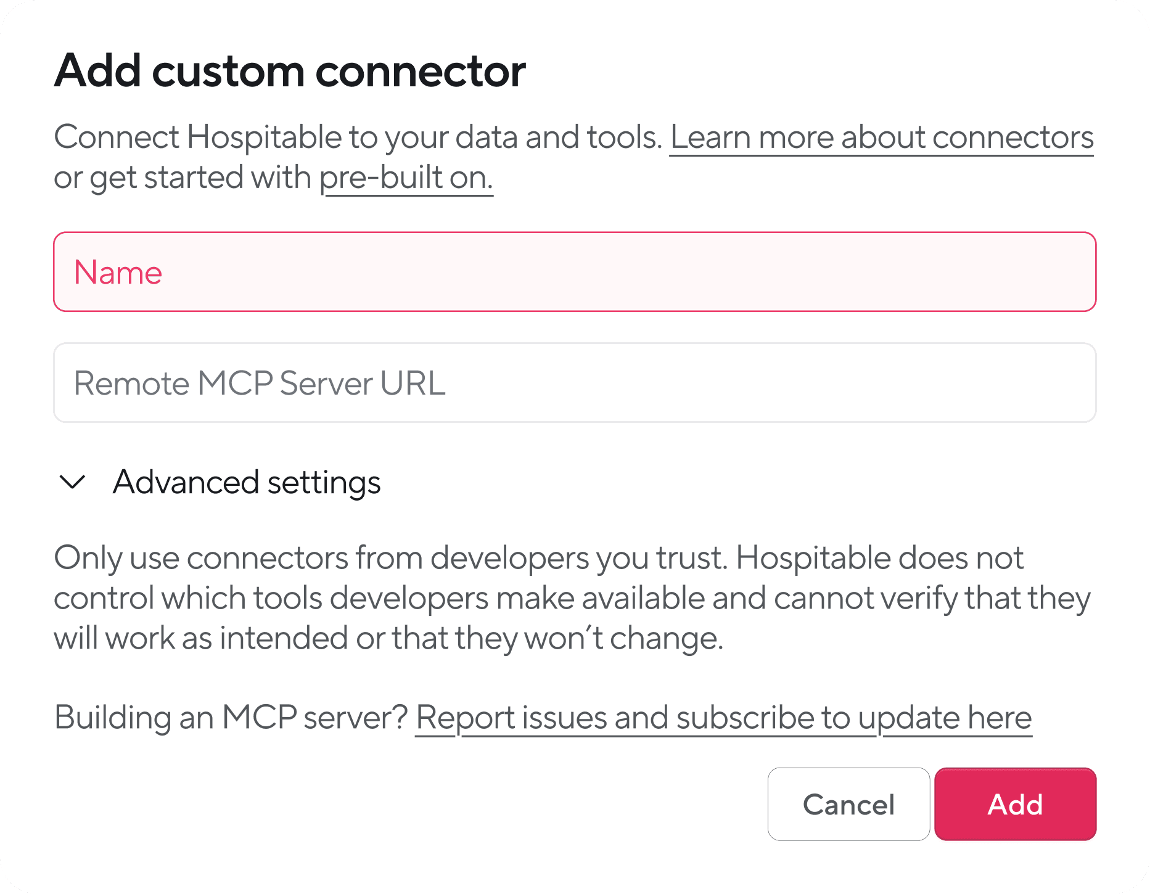Click the 'Building an MCP server?' text
The height and width of the screenshot is (894, 1150).
click(231, 718)
